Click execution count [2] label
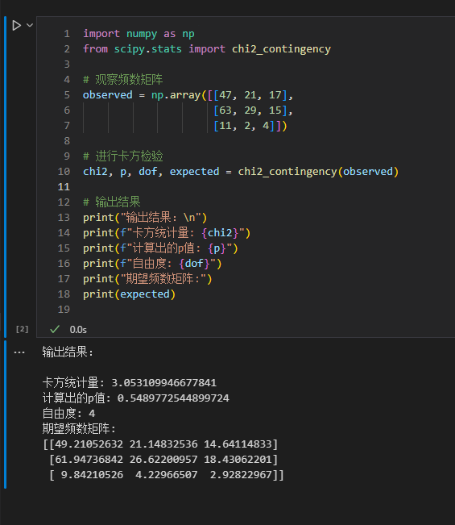The height and width of the screenshot is (525, 455). pyautogui.click(x=22, y=329)
